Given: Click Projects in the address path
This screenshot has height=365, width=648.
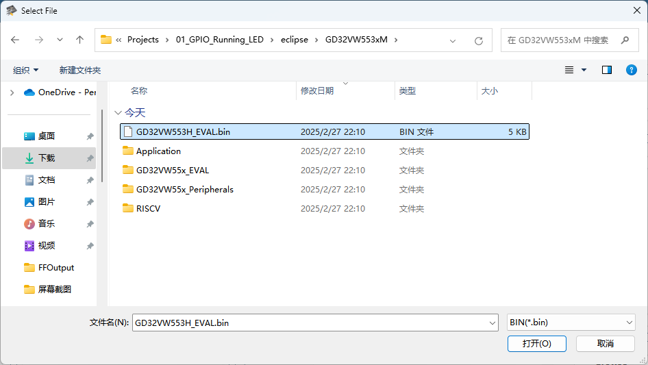Looking at the screenshot, I should click(143, 40).
